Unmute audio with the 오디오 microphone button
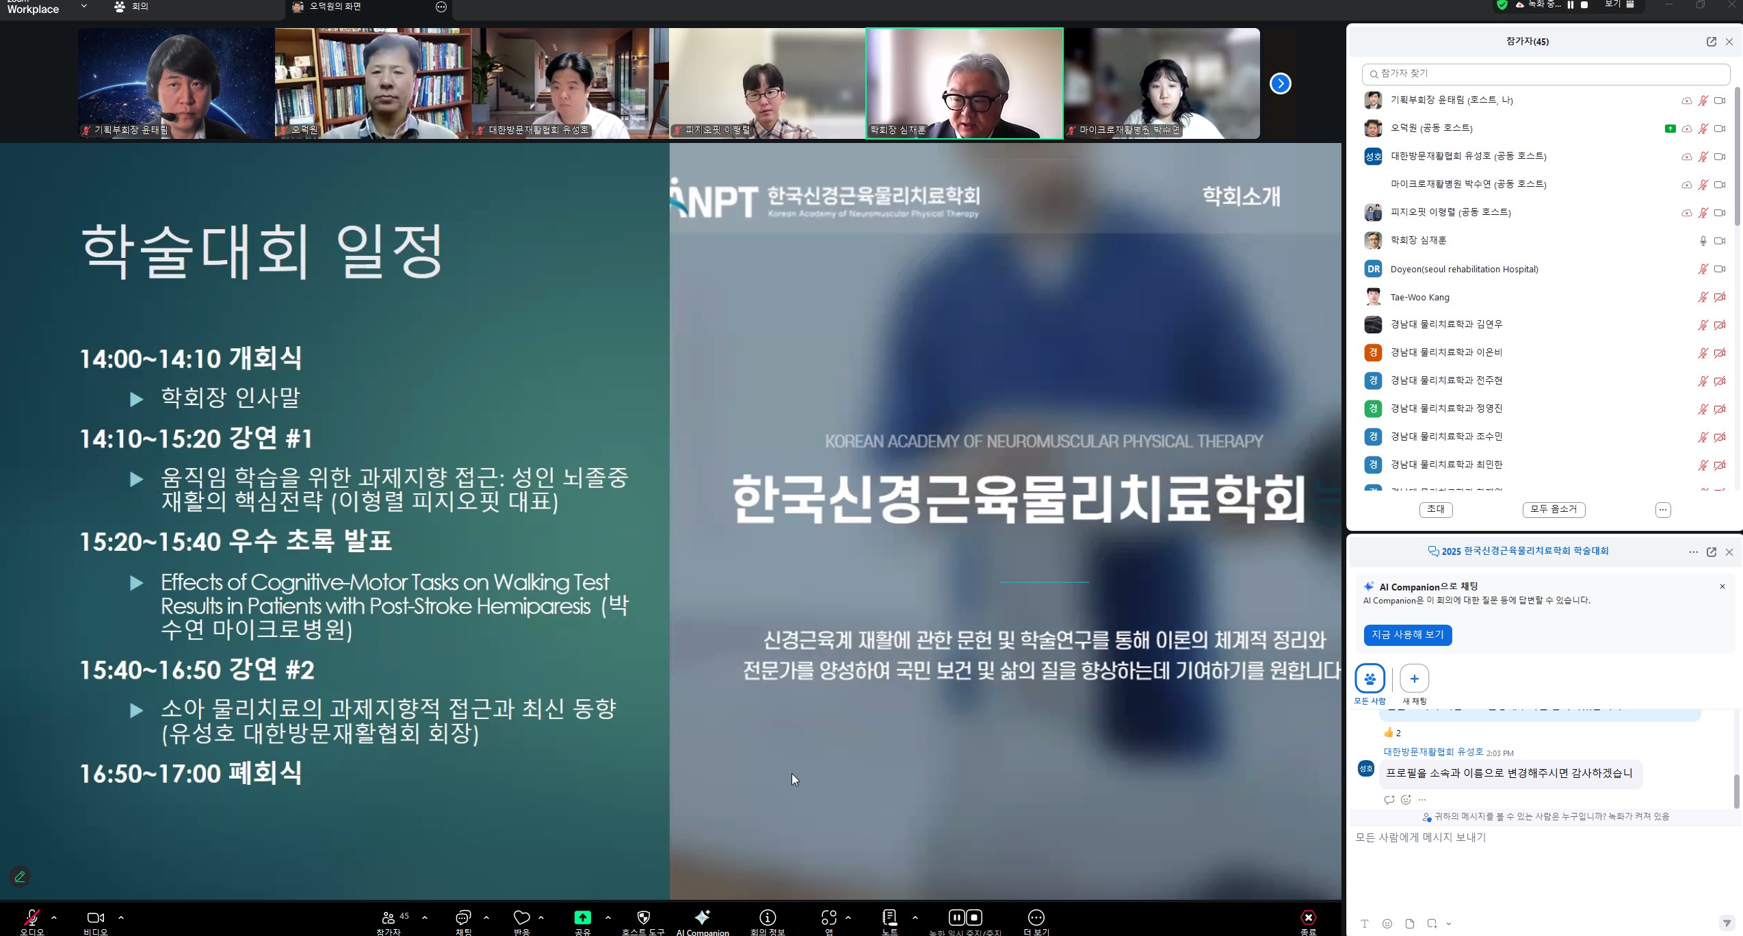Image resolution: width=1743 pixels, height=936 pixels. (x=31, y=918)
